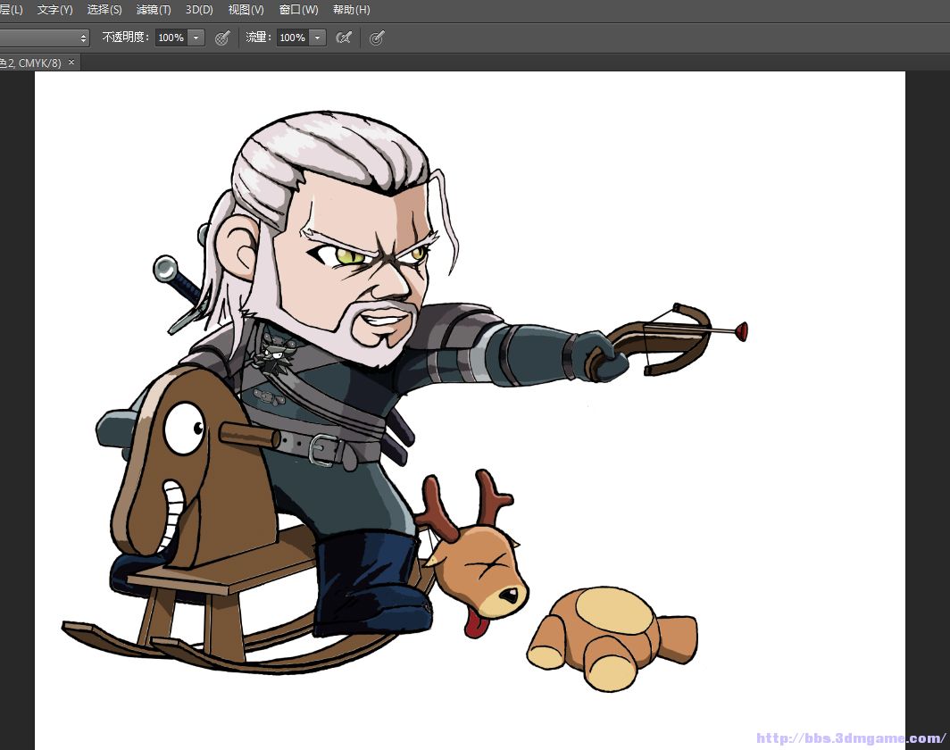Click the bbs.3dmgame.com watermark link
This screenshot has height=750, width=950.
pyautogui.click(x=851, y=738)
